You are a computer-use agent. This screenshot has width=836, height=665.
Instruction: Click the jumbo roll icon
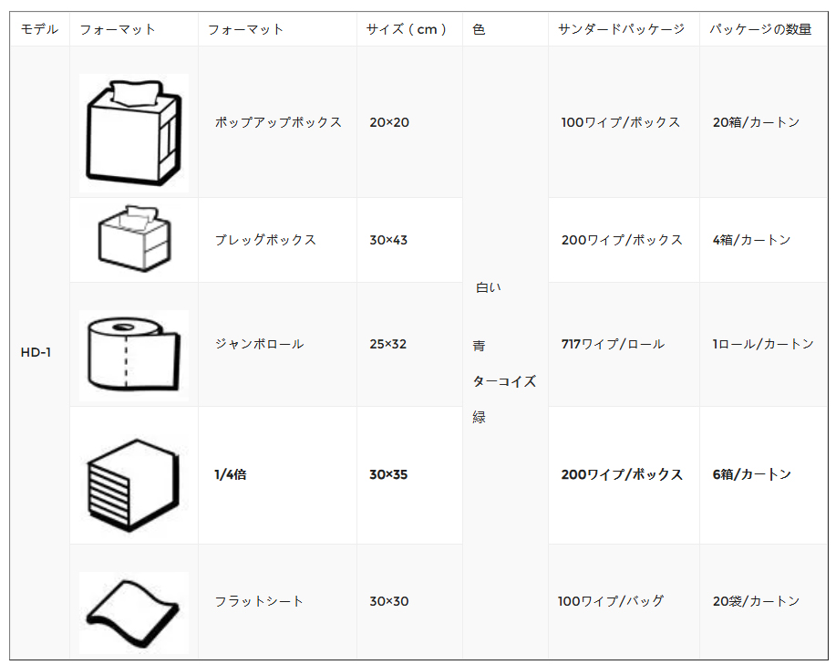tap(134, 355)
